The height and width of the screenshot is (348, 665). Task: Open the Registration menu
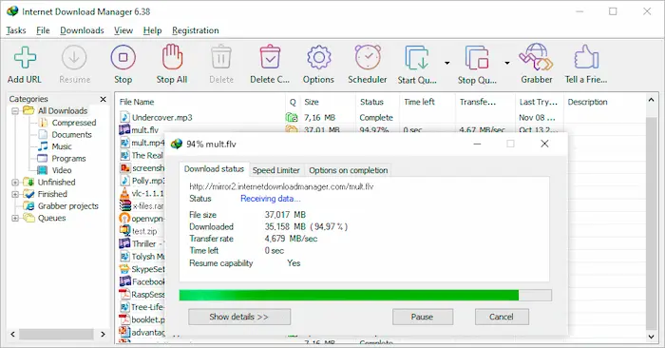pyautogui.click(x=196, y=30)
